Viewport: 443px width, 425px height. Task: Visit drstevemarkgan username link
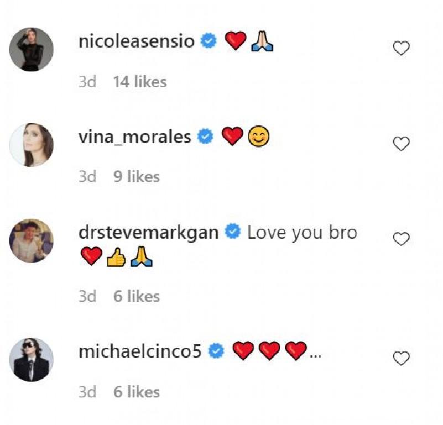(149, 232)
